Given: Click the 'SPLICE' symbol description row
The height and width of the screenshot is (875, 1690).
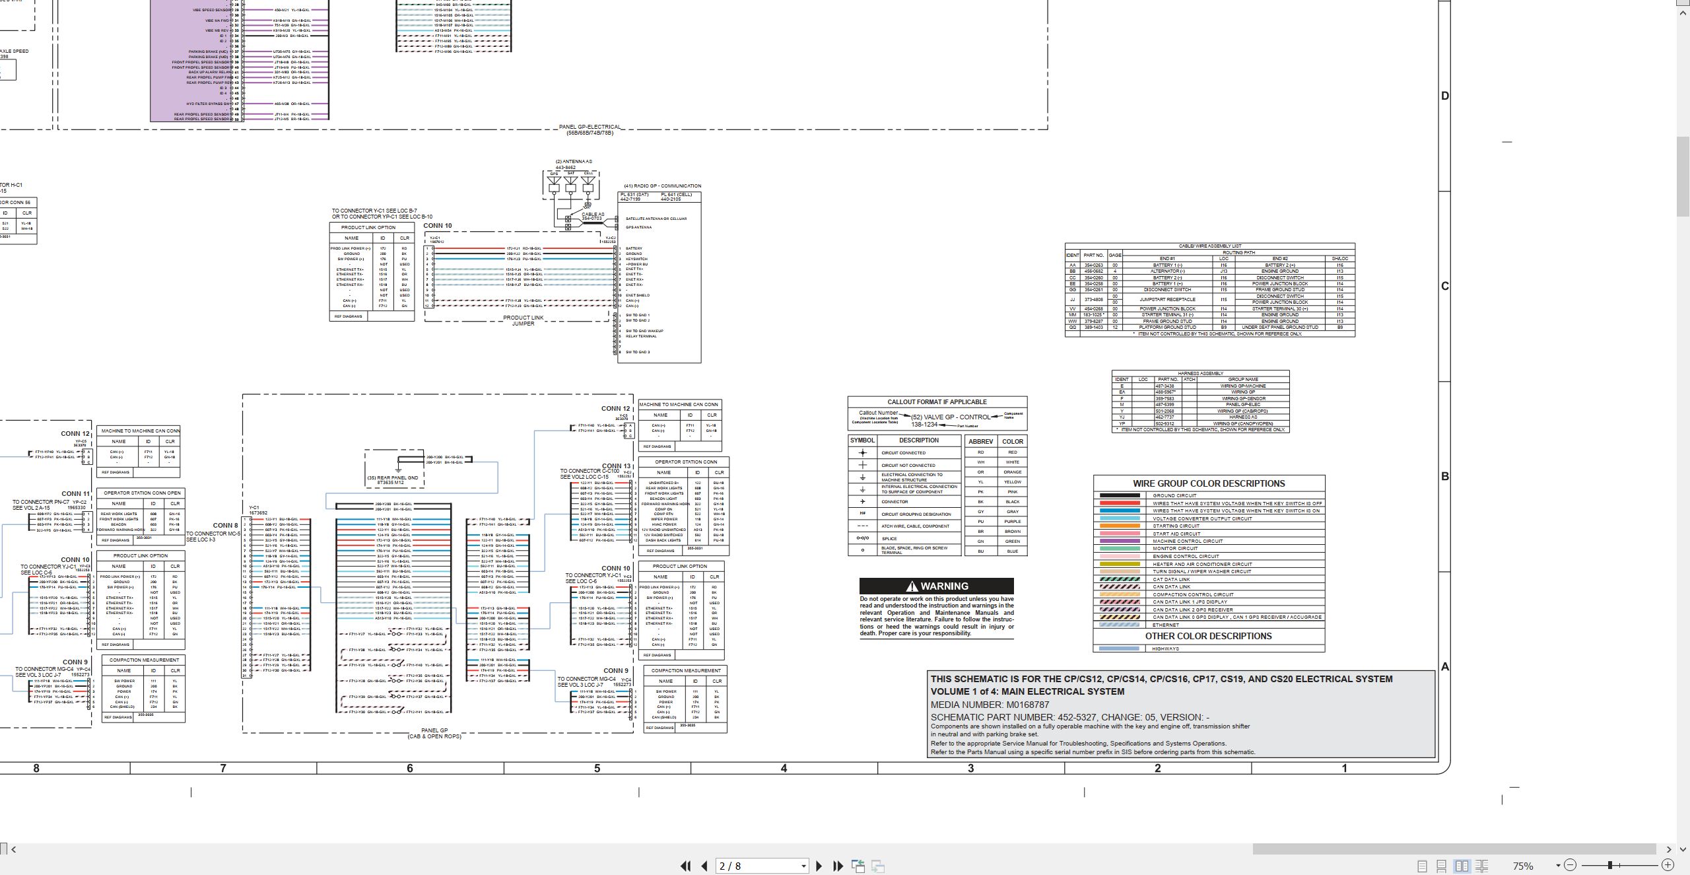Looking at the screenshot, I should [889, 539].
